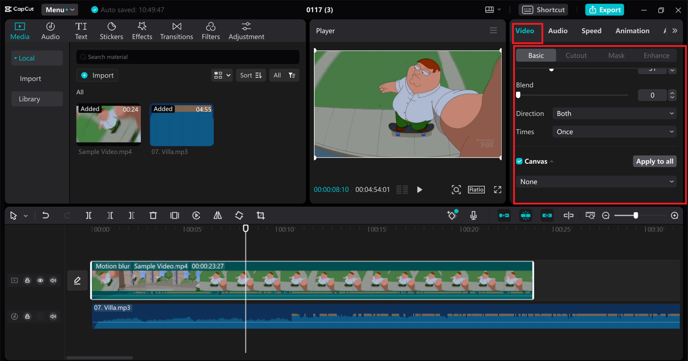Open the Ratio setting
The width and height of the screenshot is (688, 361).
pos(476,190)
